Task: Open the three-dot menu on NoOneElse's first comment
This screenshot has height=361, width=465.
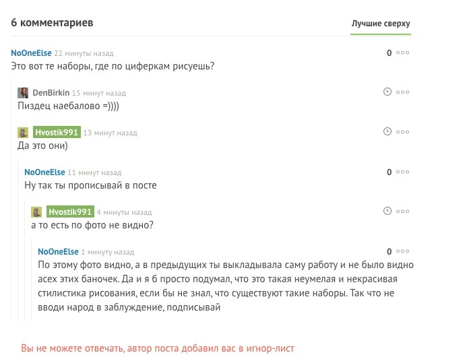Action: point(403,53)
